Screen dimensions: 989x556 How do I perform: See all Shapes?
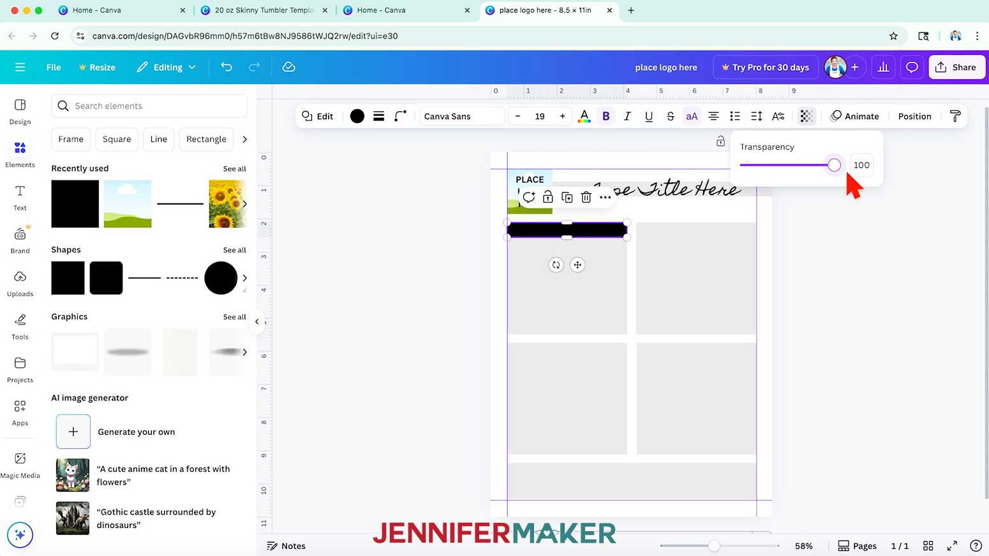pyautogui.click(x=234, y=250)
